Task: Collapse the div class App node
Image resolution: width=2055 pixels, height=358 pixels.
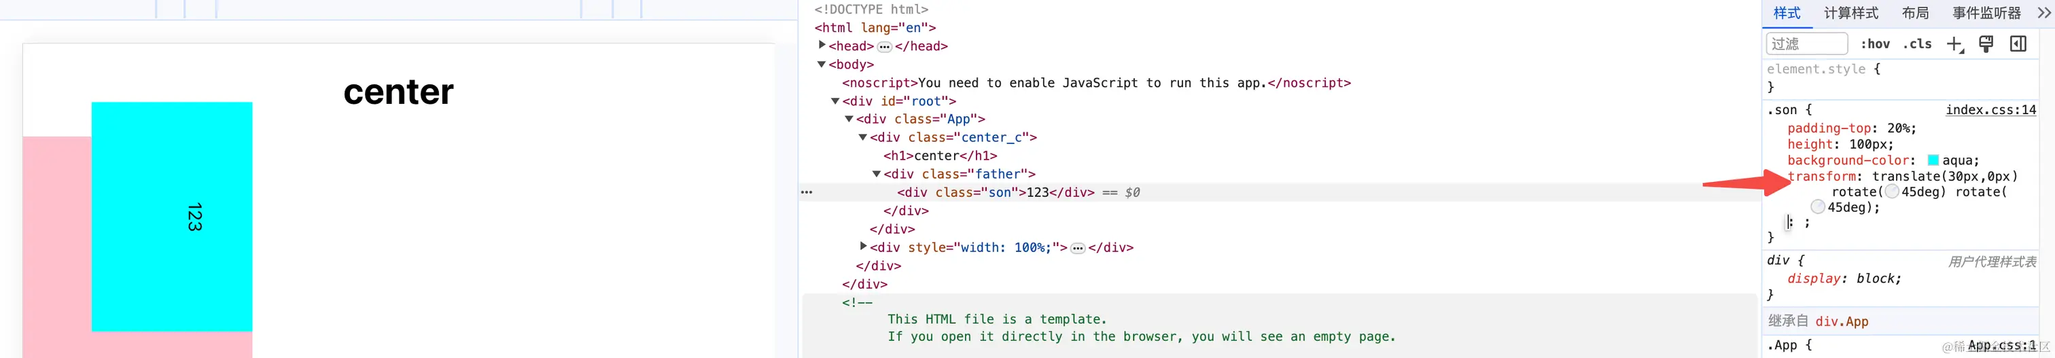Action: click(x=849, y=119)
